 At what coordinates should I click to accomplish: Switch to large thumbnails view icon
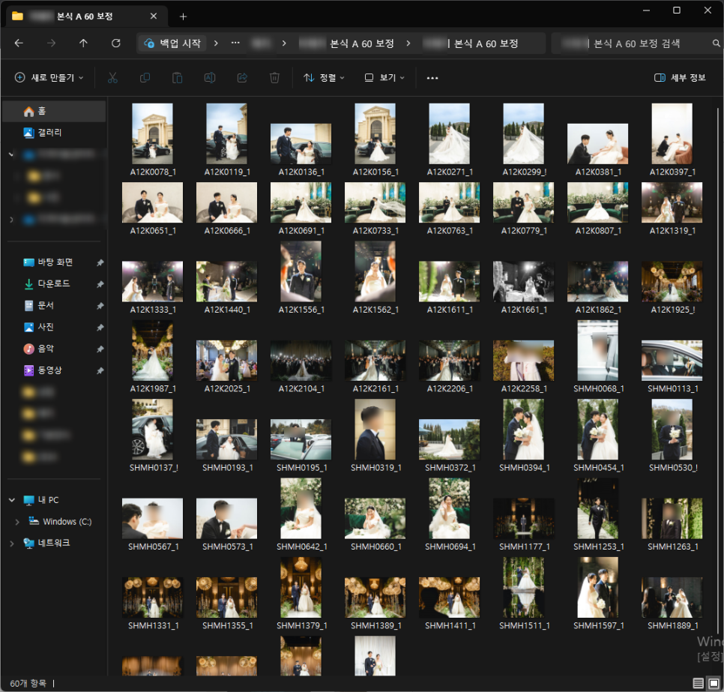[x=714, y=683]
